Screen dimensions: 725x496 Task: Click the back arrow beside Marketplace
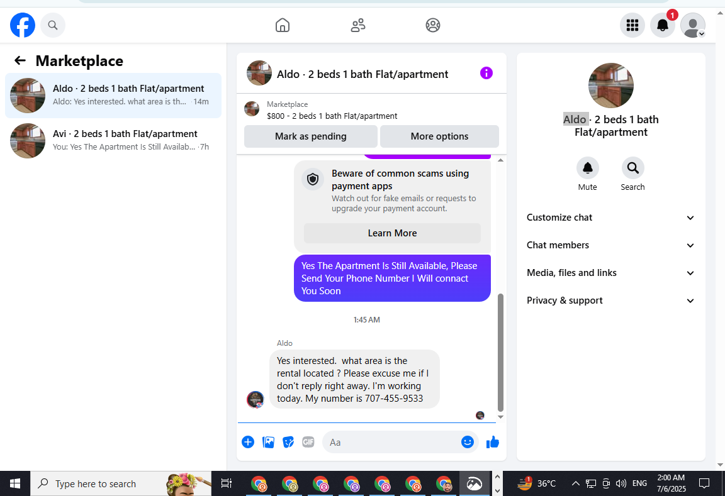[20, 60]
